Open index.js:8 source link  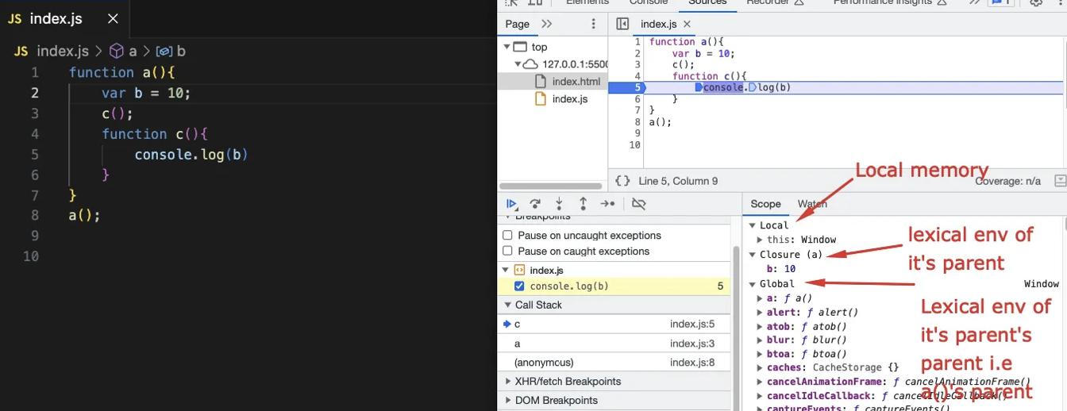click(692, 363)
